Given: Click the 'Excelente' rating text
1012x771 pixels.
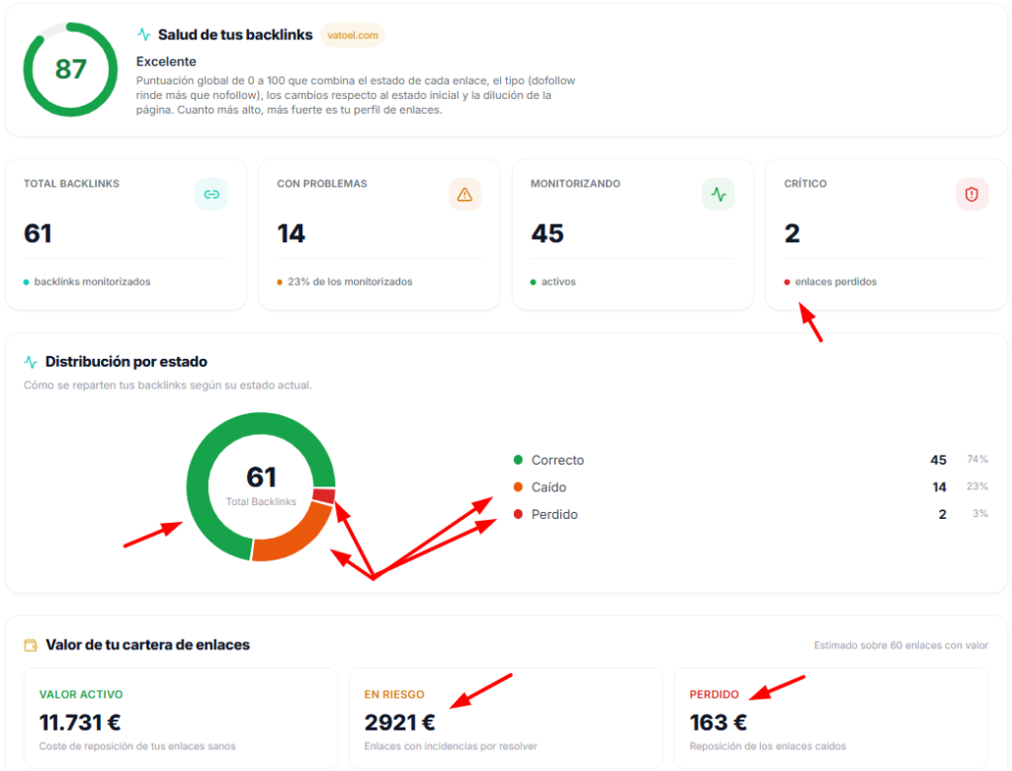Looking at the screenshot, I should tap(166, 61).
